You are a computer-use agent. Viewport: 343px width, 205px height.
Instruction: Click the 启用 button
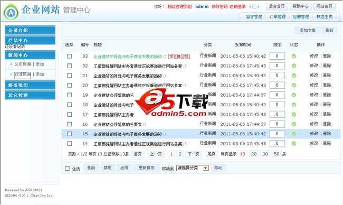point(124,168)
